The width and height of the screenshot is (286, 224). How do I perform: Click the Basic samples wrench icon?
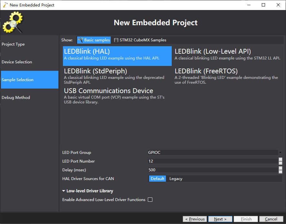81,40
